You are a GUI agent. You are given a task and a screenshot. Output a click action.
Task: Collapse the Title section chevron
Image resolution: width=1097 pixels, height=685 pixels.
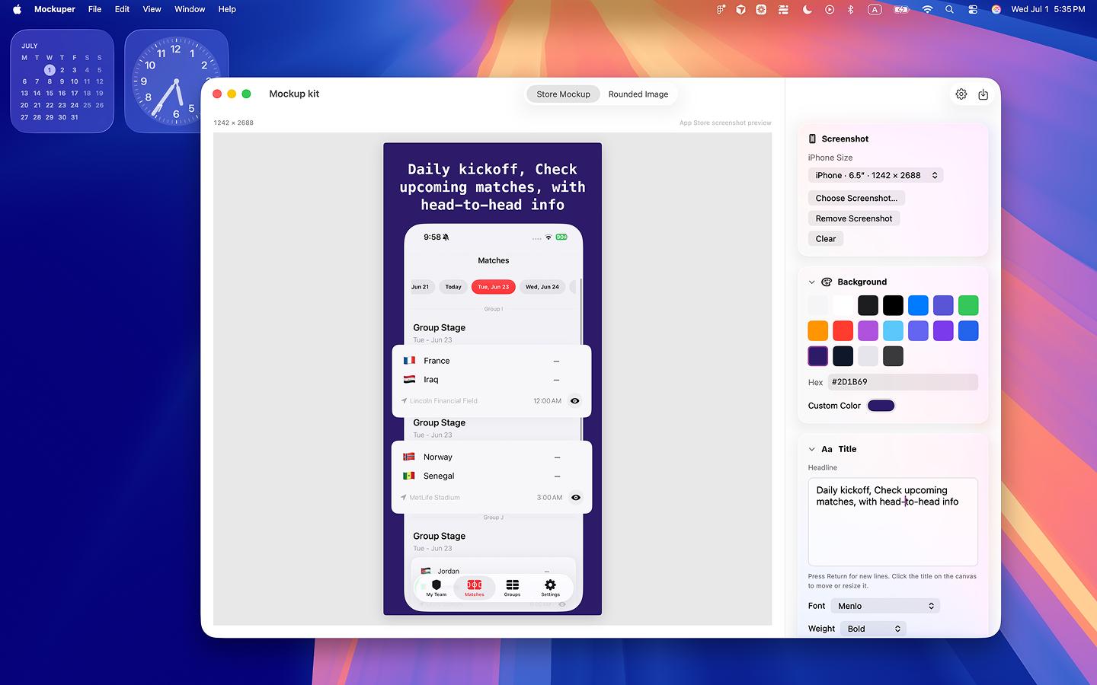[x=812, y=449]
